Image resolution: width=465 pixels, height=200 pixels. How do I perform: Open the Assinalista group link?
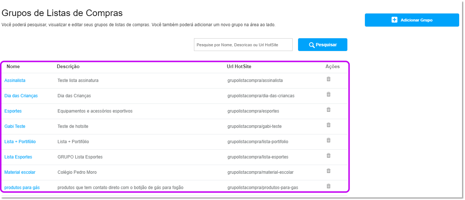[x=15, y=81]
